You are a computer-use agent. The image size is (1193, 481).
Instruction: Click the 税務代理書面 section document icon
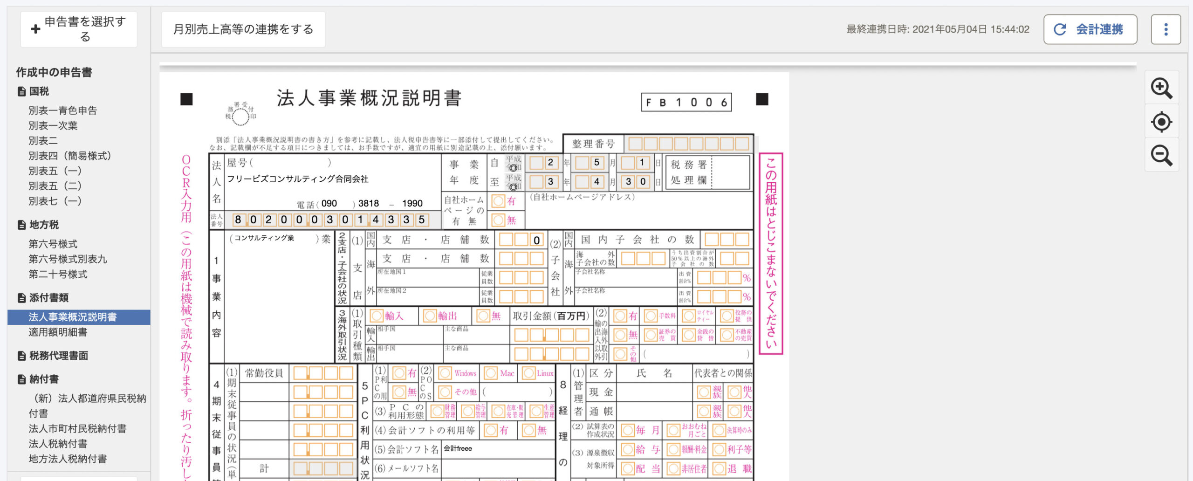[x=21, y=356]
